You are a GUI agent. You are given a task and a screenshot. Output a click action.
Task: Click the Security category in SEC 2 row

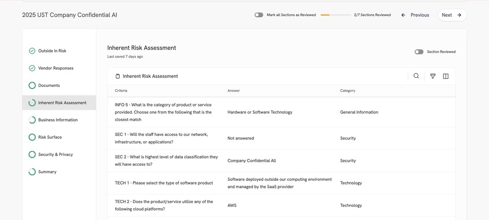[x=348, y=161]
